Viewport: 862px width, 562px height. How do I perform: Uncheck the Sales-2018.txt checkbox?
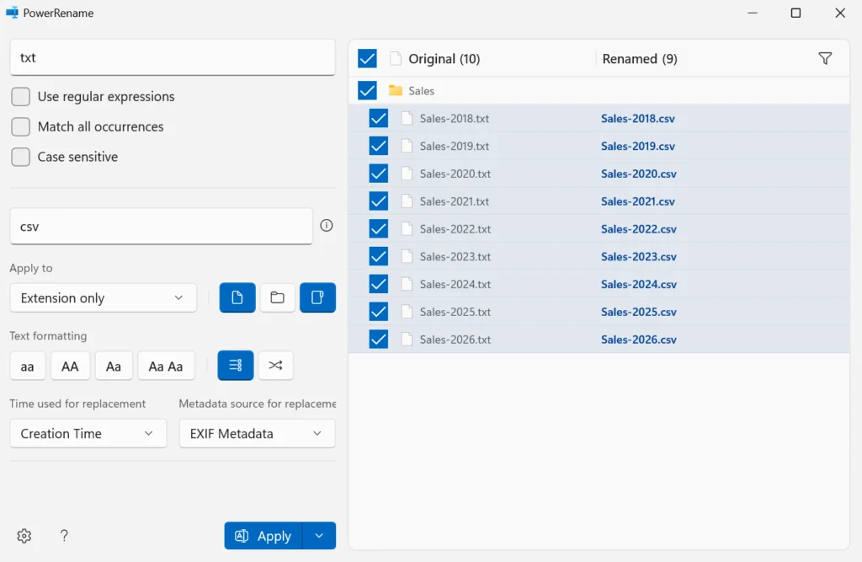point(379,118)
